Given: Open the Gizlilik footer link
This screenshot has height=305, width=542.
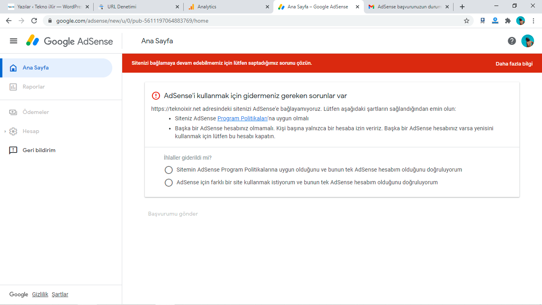Looking at the screenshot, I should click(x=40, y=294).
